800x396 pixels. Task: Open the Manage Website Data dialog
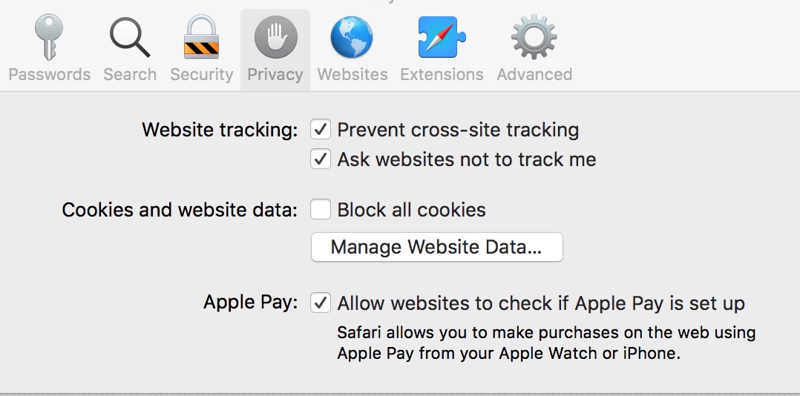(x=436, y=247)
